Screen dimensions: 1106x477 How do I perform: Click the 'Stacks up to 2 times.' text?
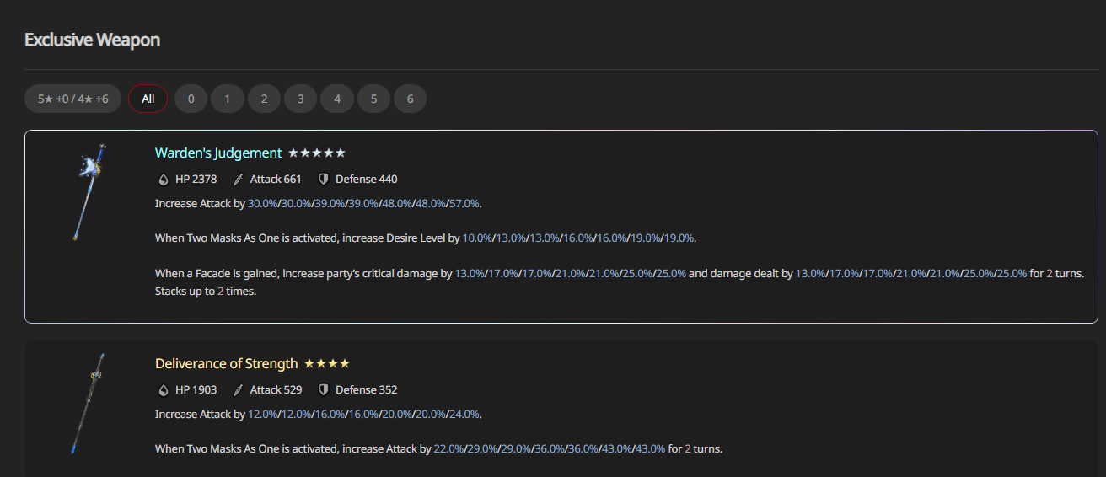point(206,292)
